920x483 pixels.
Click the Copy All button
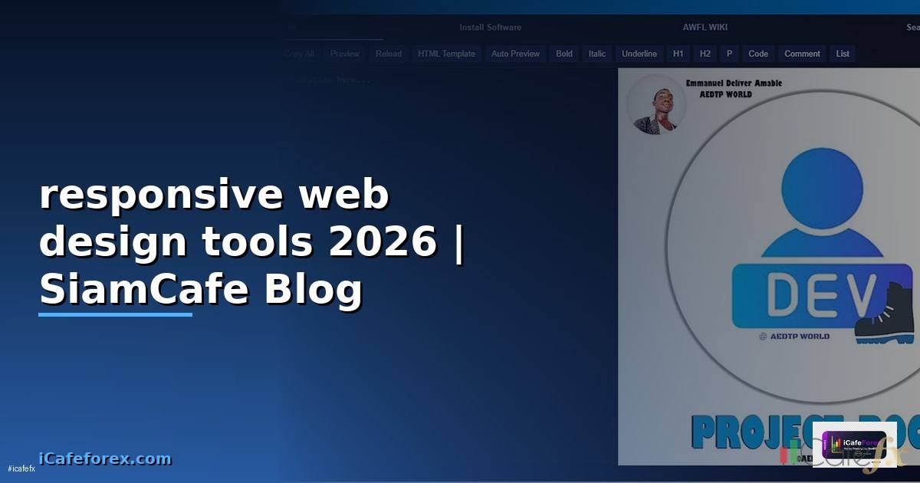click(298, 54)
